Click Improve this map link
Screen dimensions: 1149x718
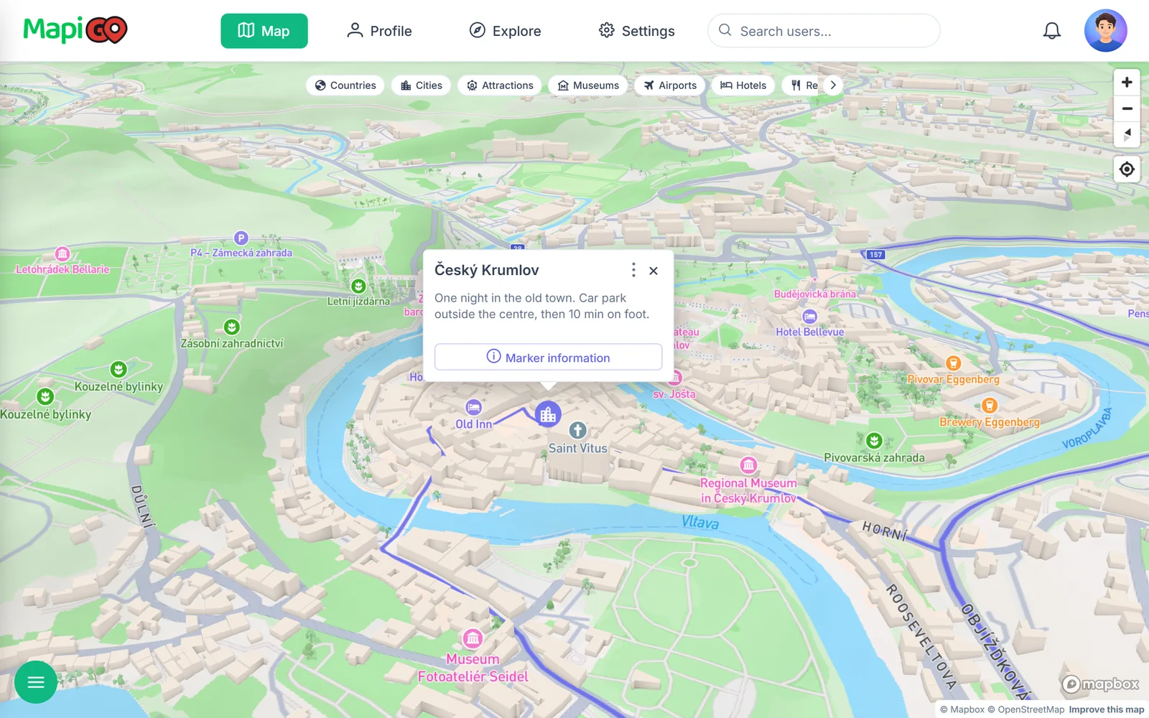click(1106, 709)
